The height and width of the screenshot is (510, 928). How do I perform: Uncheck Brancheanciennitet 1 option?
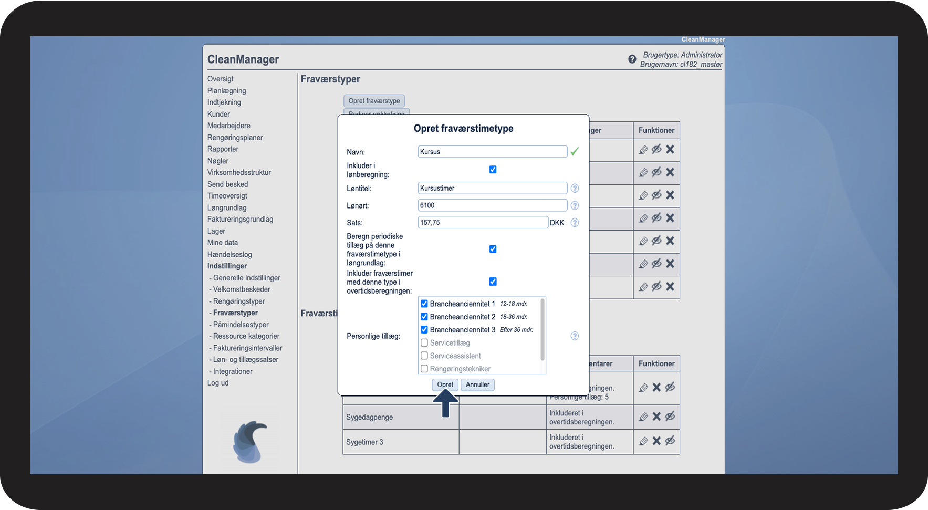coord(424,304)
